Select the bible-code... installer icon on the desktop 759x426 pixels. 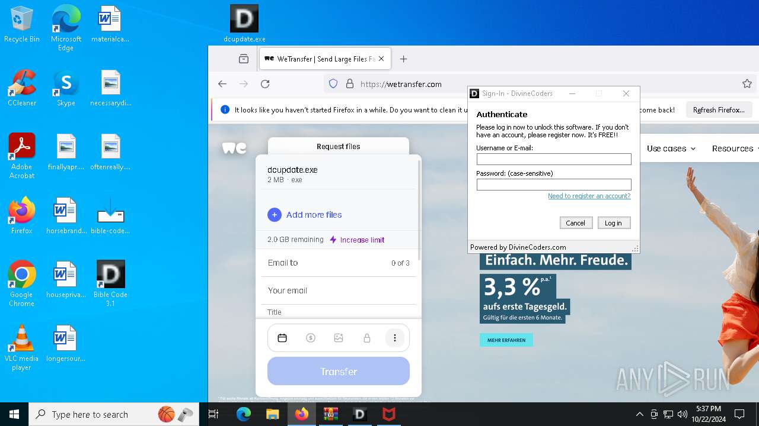(110, 215)
